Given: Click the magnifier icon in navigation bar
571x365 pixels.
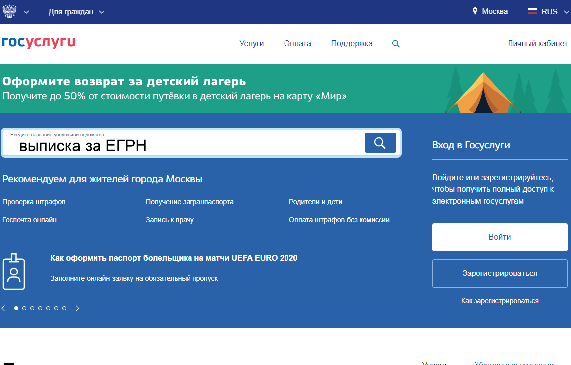Looking at the screenshot, I should [x=396, y=44].
